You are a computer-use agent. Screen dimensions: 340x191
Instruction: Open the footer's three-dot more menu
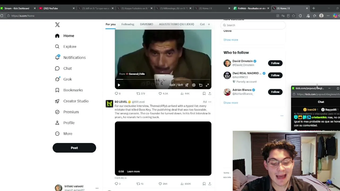coord(282,116)
